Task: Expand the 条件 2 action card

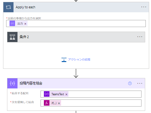Action: 76,37
